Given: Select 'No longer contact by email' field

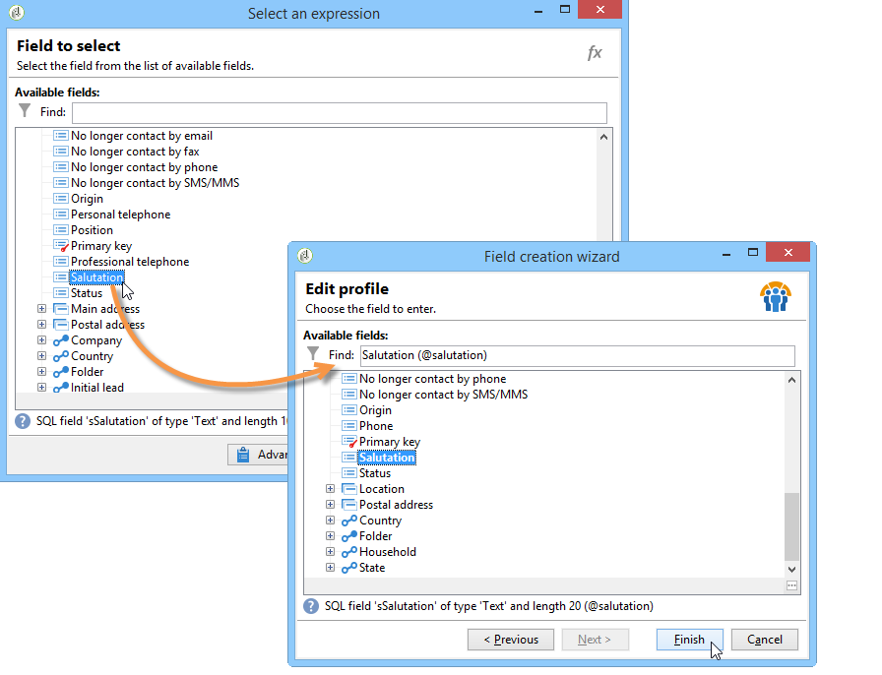Looking at the screenshot, I should click(x=142, y=136).
